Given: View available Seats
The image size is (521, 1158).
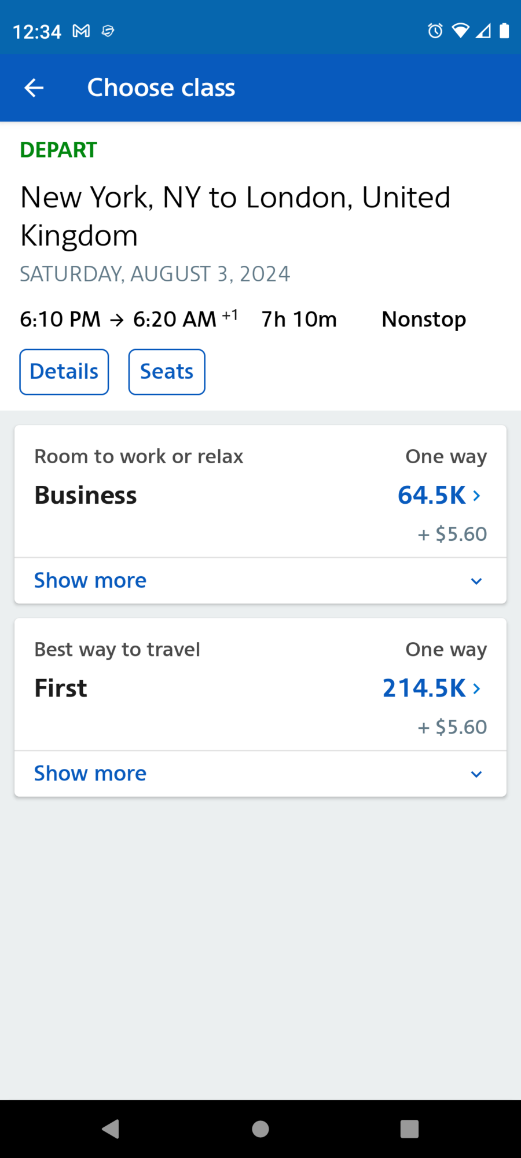Looking at the screenshot, I should pyautogui.click(x=167, y=372).
